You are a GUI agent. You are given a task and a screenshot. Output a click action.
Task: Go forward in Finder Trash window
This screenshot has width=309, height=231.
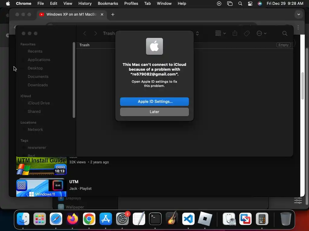[95, 33]
